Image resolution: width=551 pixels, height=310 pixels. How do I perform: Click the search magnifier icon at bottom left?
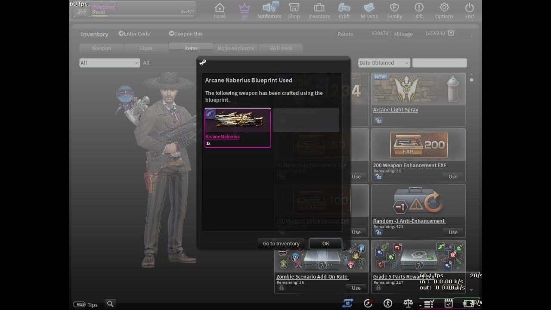click(x=110, y=304)
